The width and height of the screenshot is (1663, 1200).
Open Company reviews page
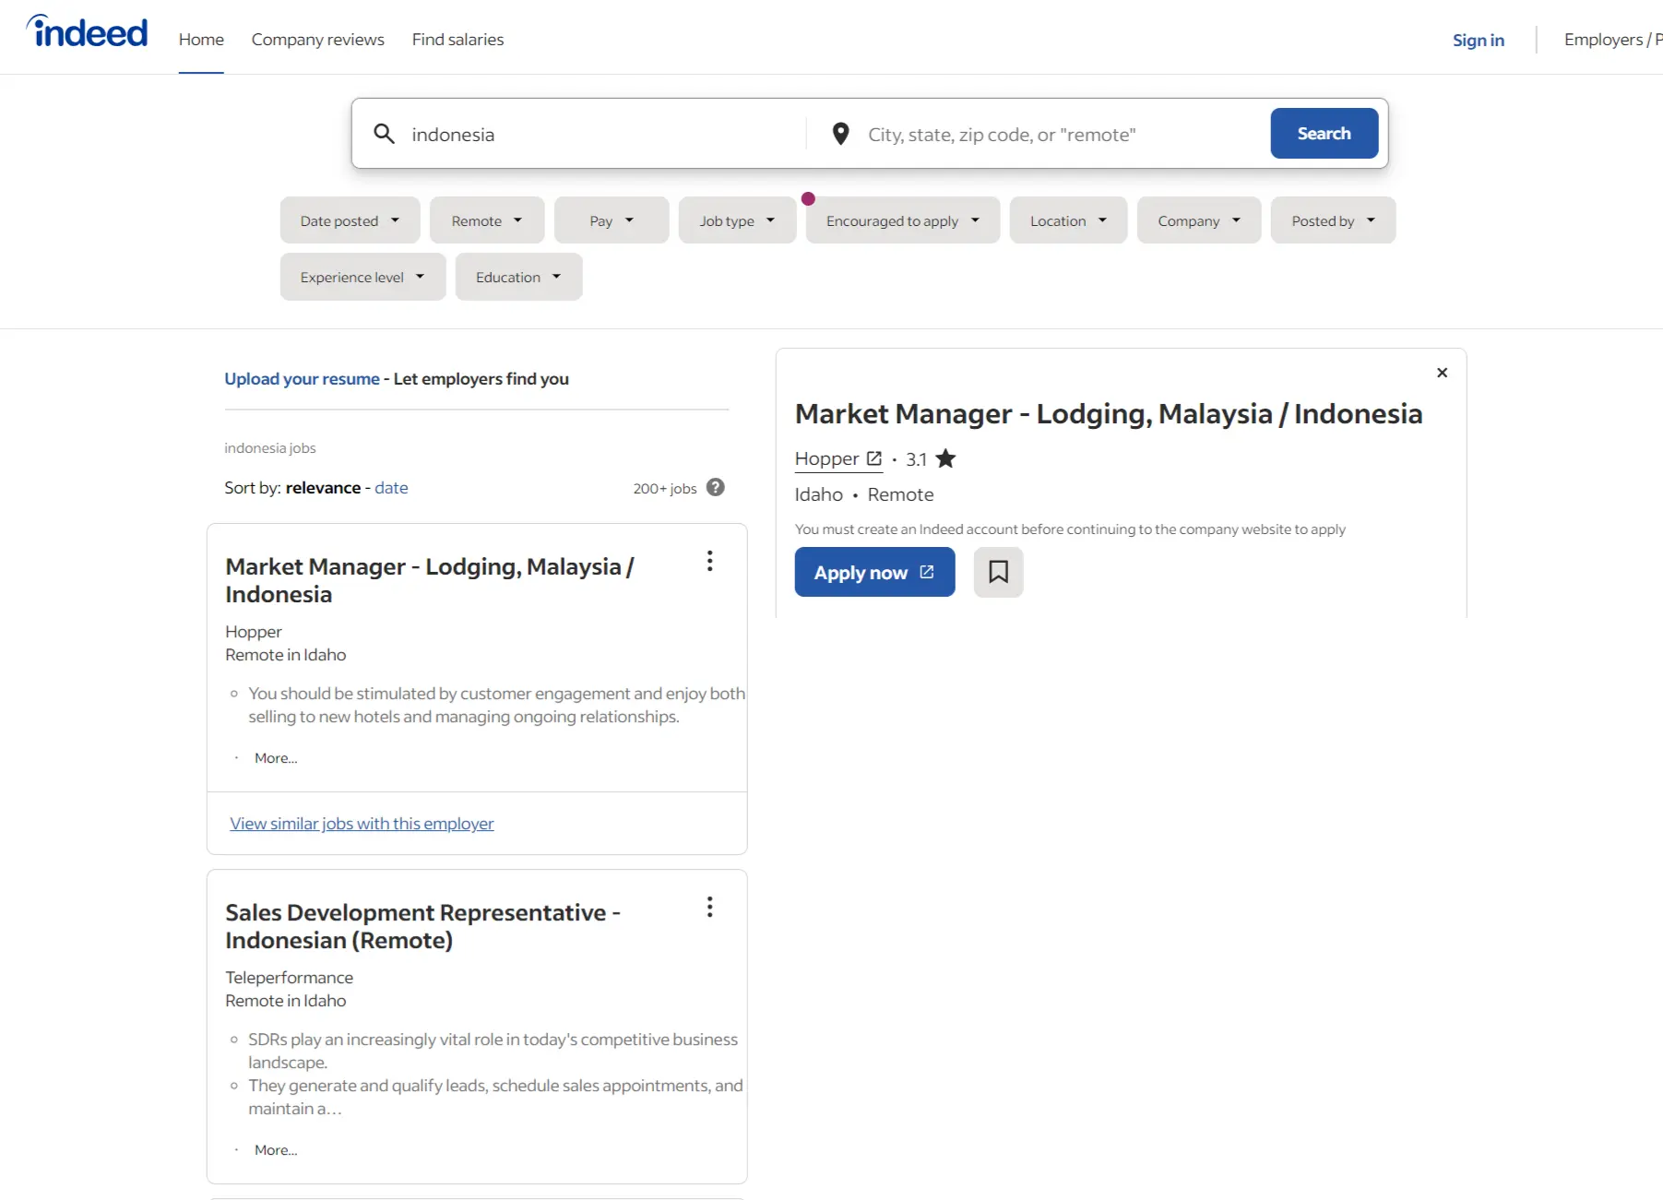(x=317, y=40)
